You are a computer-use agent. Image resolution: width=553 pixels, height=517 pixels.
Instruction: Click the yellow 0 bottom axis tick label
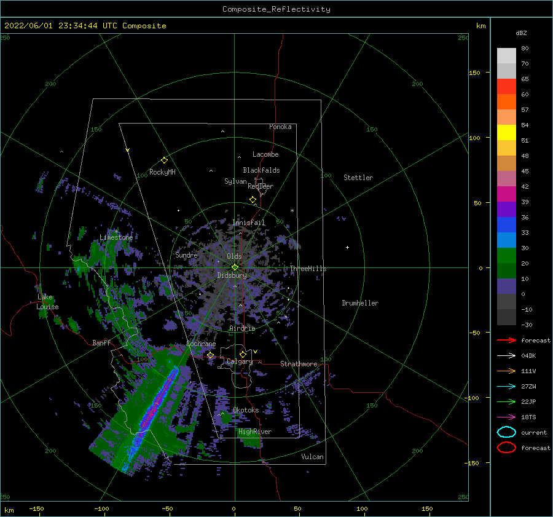point(234,508)
